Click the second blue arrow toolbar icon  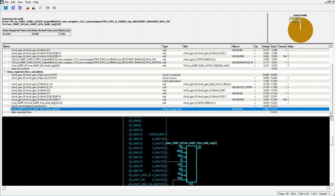point(20,8)
